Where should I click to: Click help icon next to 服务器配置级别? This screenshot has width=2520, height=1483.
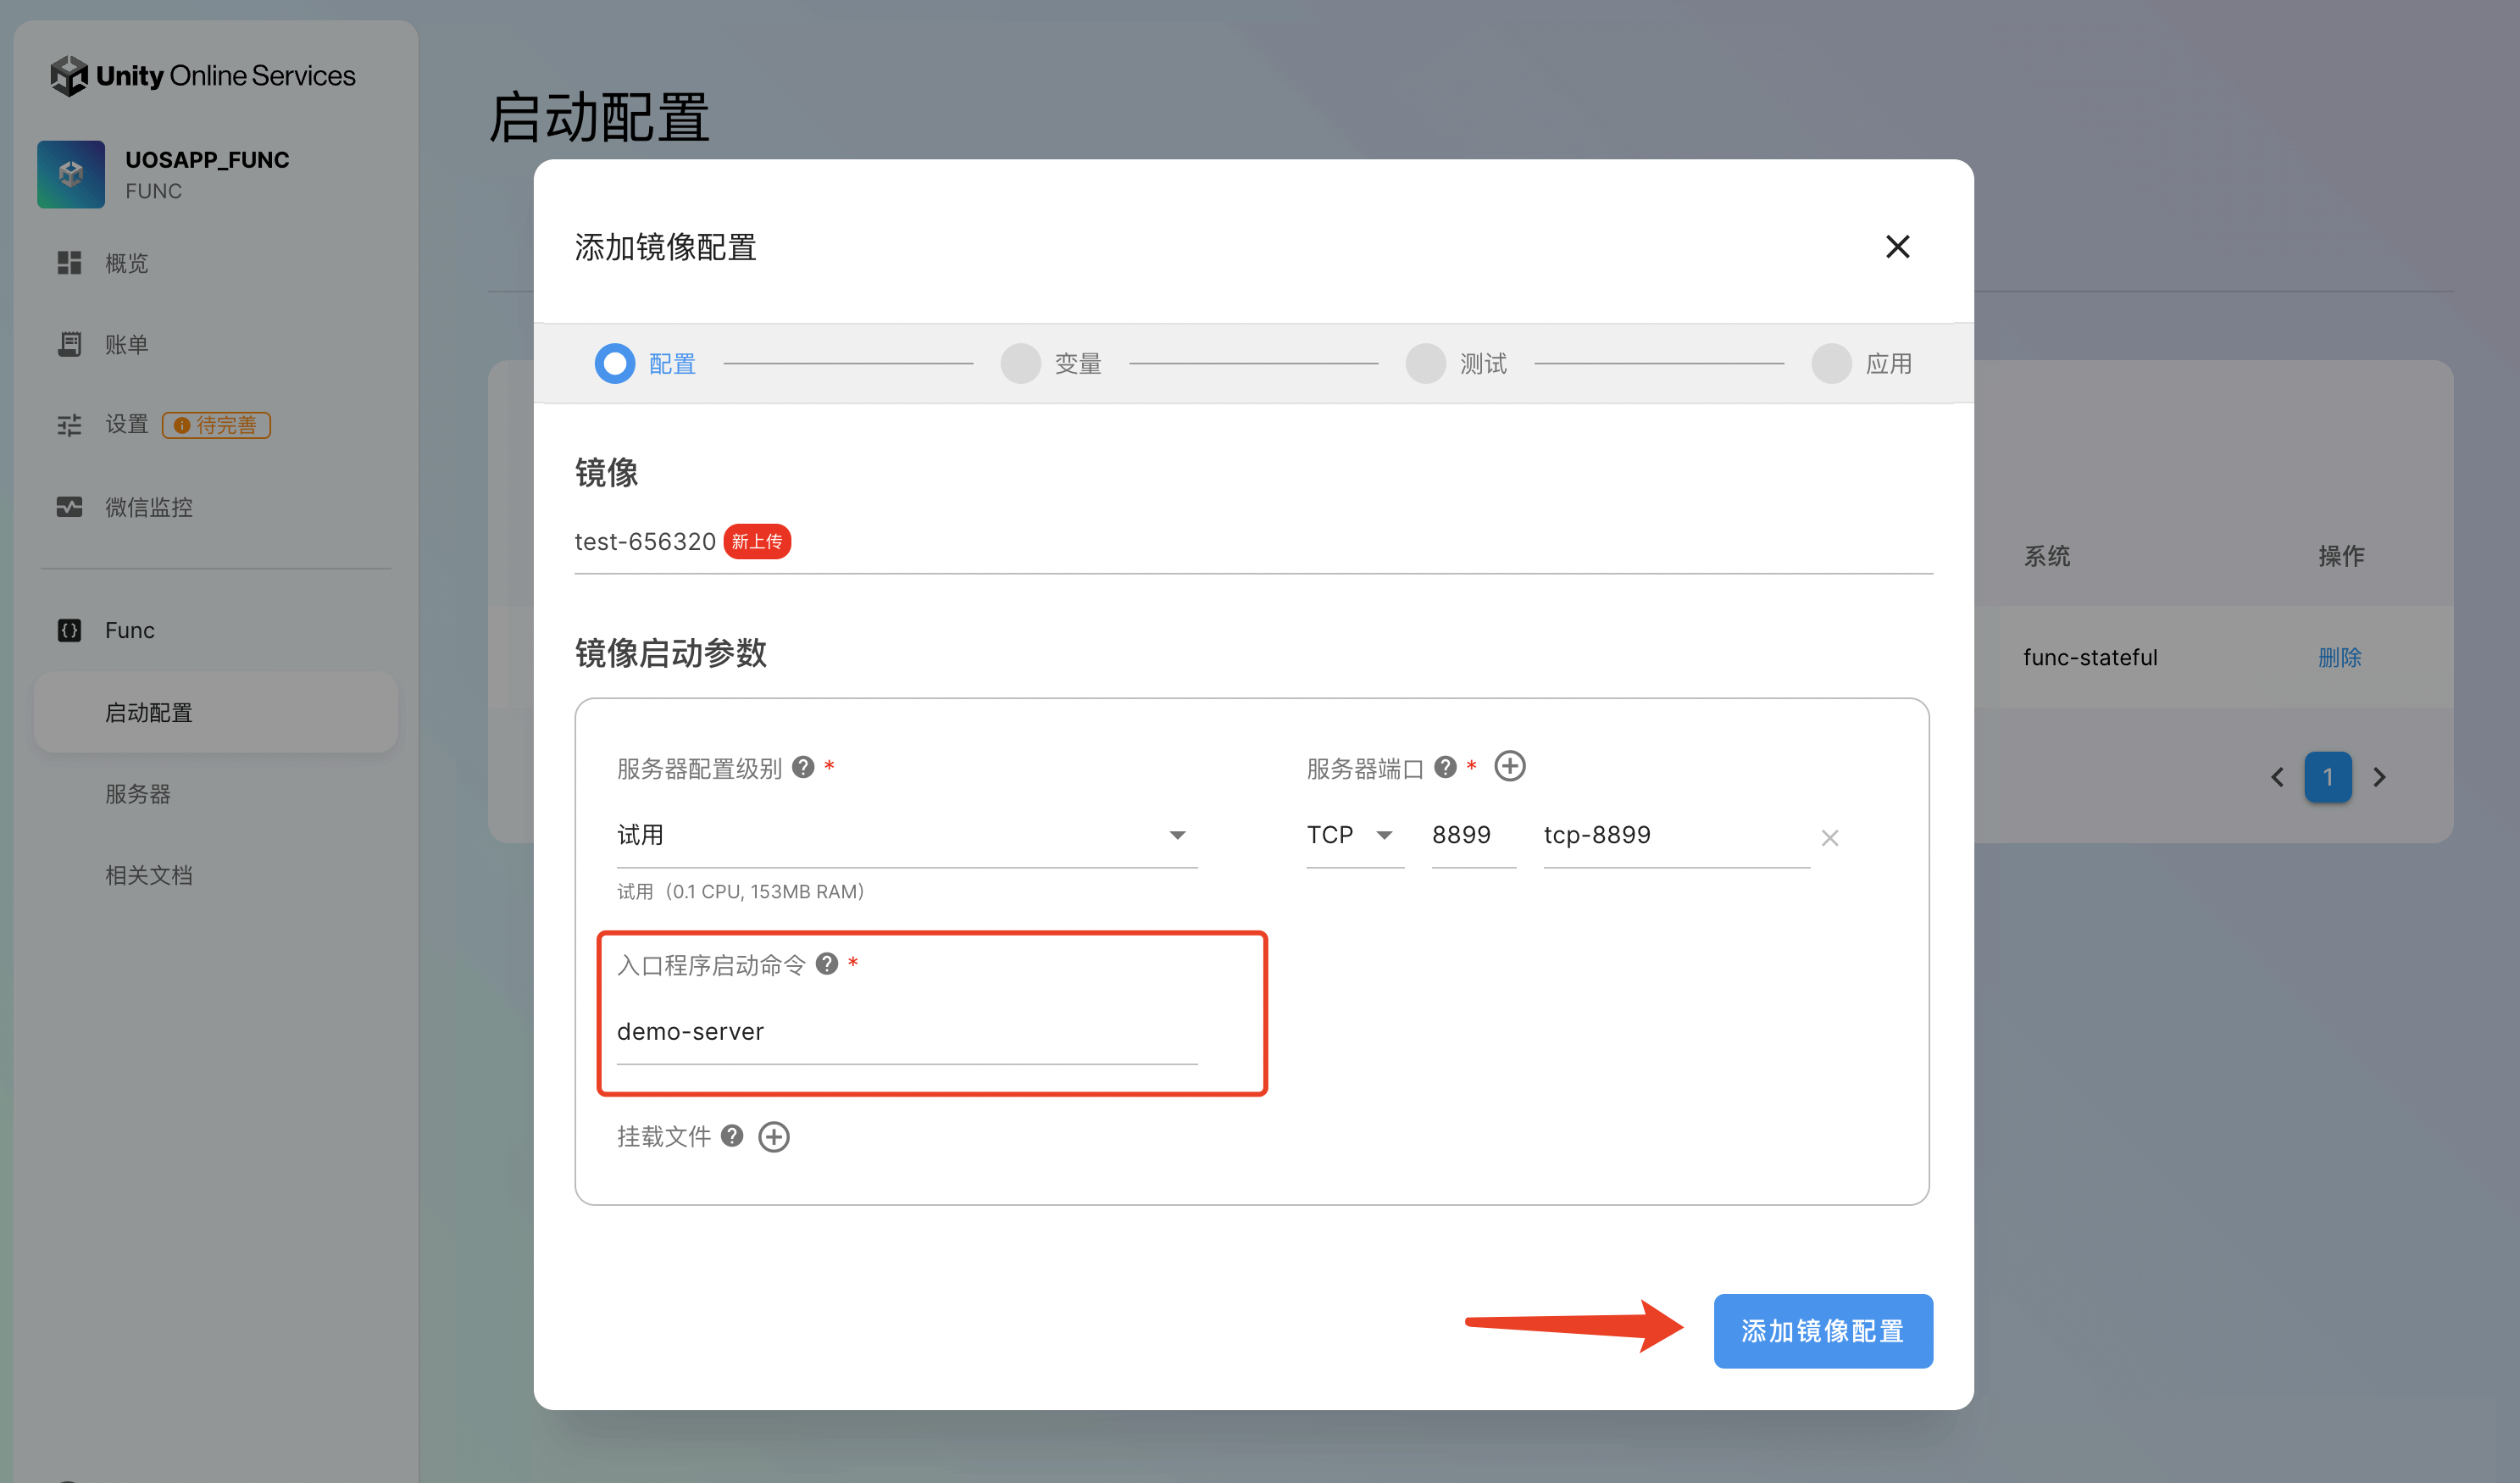[x=803, y=767]
